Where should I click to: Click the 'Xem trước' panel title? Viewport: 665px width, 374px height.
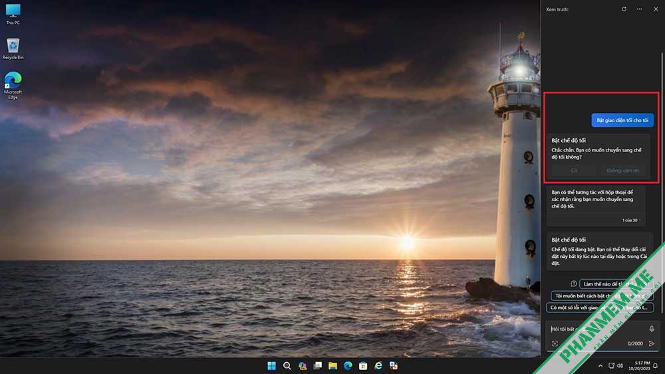pos(557,9)
